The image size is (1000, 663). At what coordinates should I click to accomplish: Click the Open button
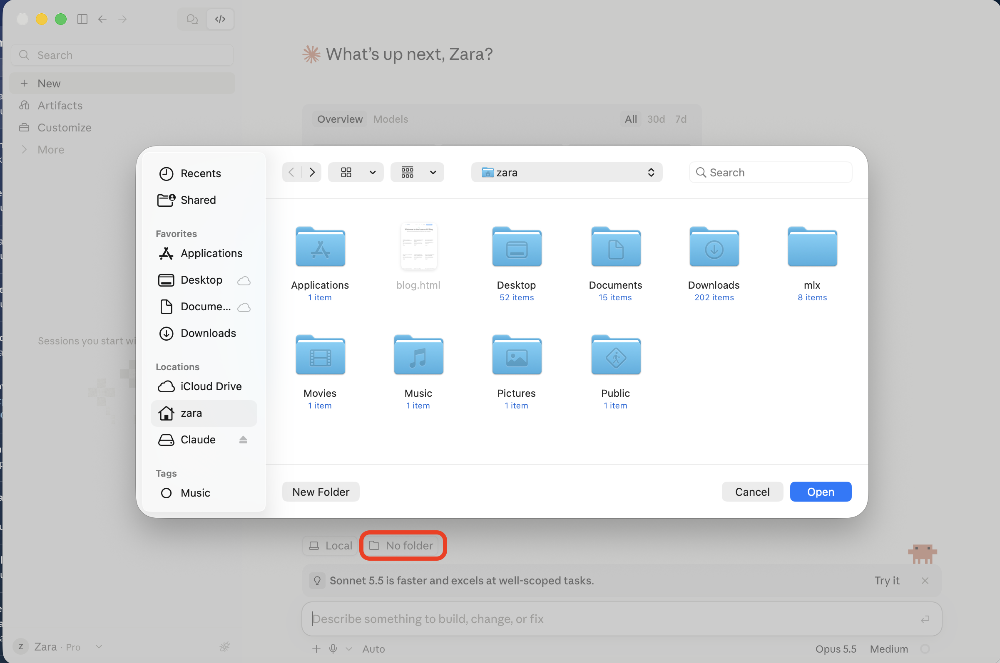click(x=820, y=492)
